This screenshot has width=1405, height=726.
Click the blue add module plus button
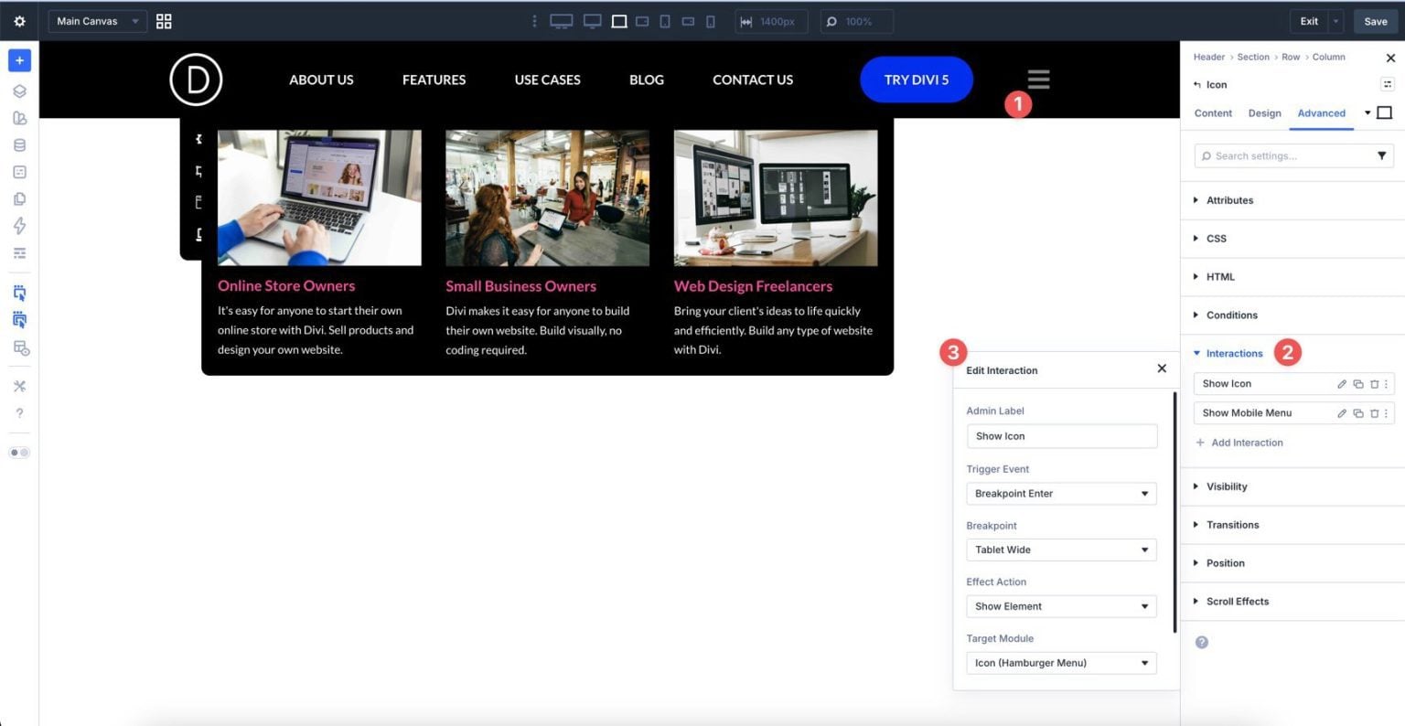[x=19, y=60]
